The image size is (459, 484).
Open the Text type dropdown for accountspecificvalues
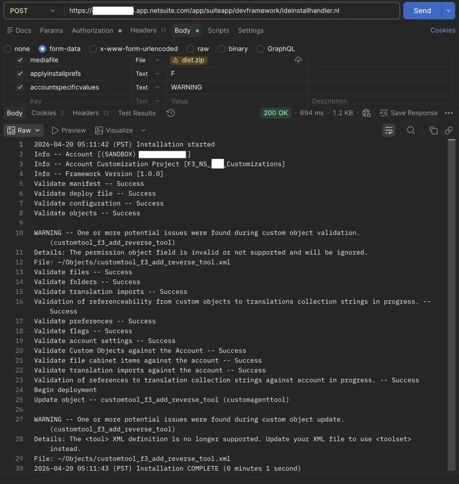[x=147, y=87]
